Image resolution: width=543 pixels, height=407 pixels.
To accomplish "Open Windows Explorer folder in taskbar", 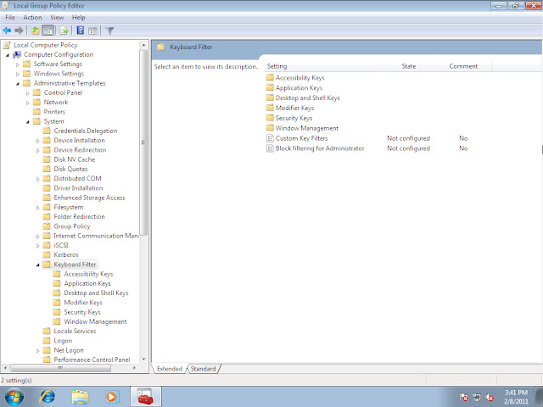I will (80, 397).
